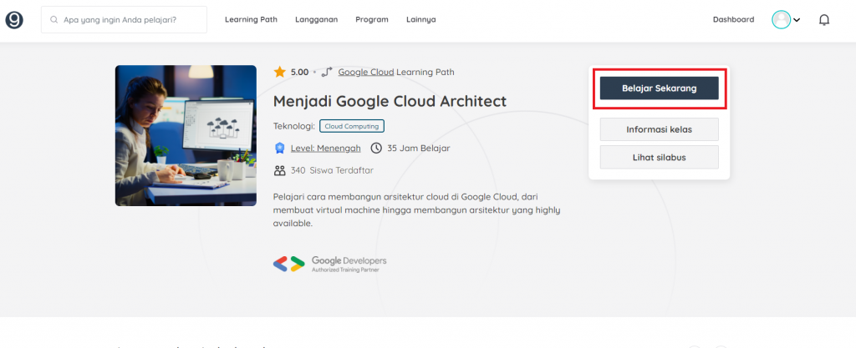Click the gold rating star icon
Viewport: 856px width, 348px height.
point(280,72)
